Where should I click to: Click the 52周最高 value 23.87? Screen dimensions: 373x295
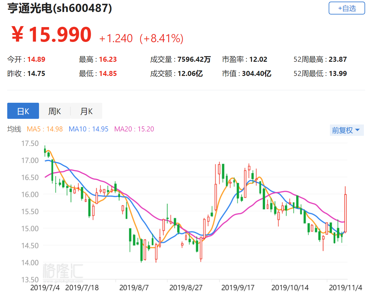coord(338,59)
